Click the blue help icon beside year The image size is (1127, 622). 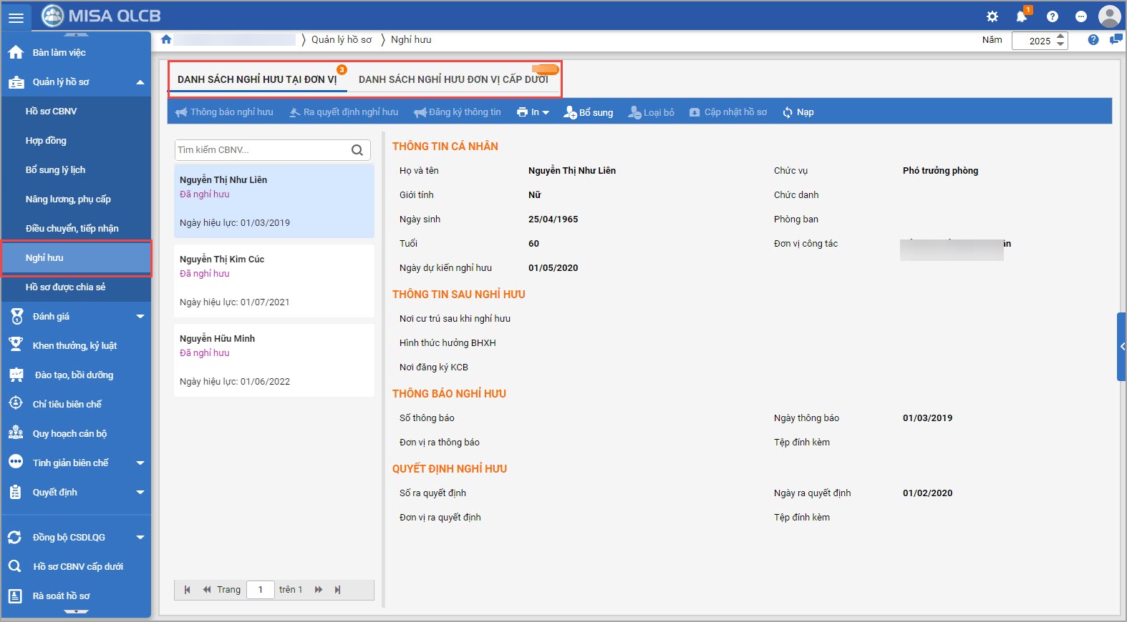(1093, 40)
